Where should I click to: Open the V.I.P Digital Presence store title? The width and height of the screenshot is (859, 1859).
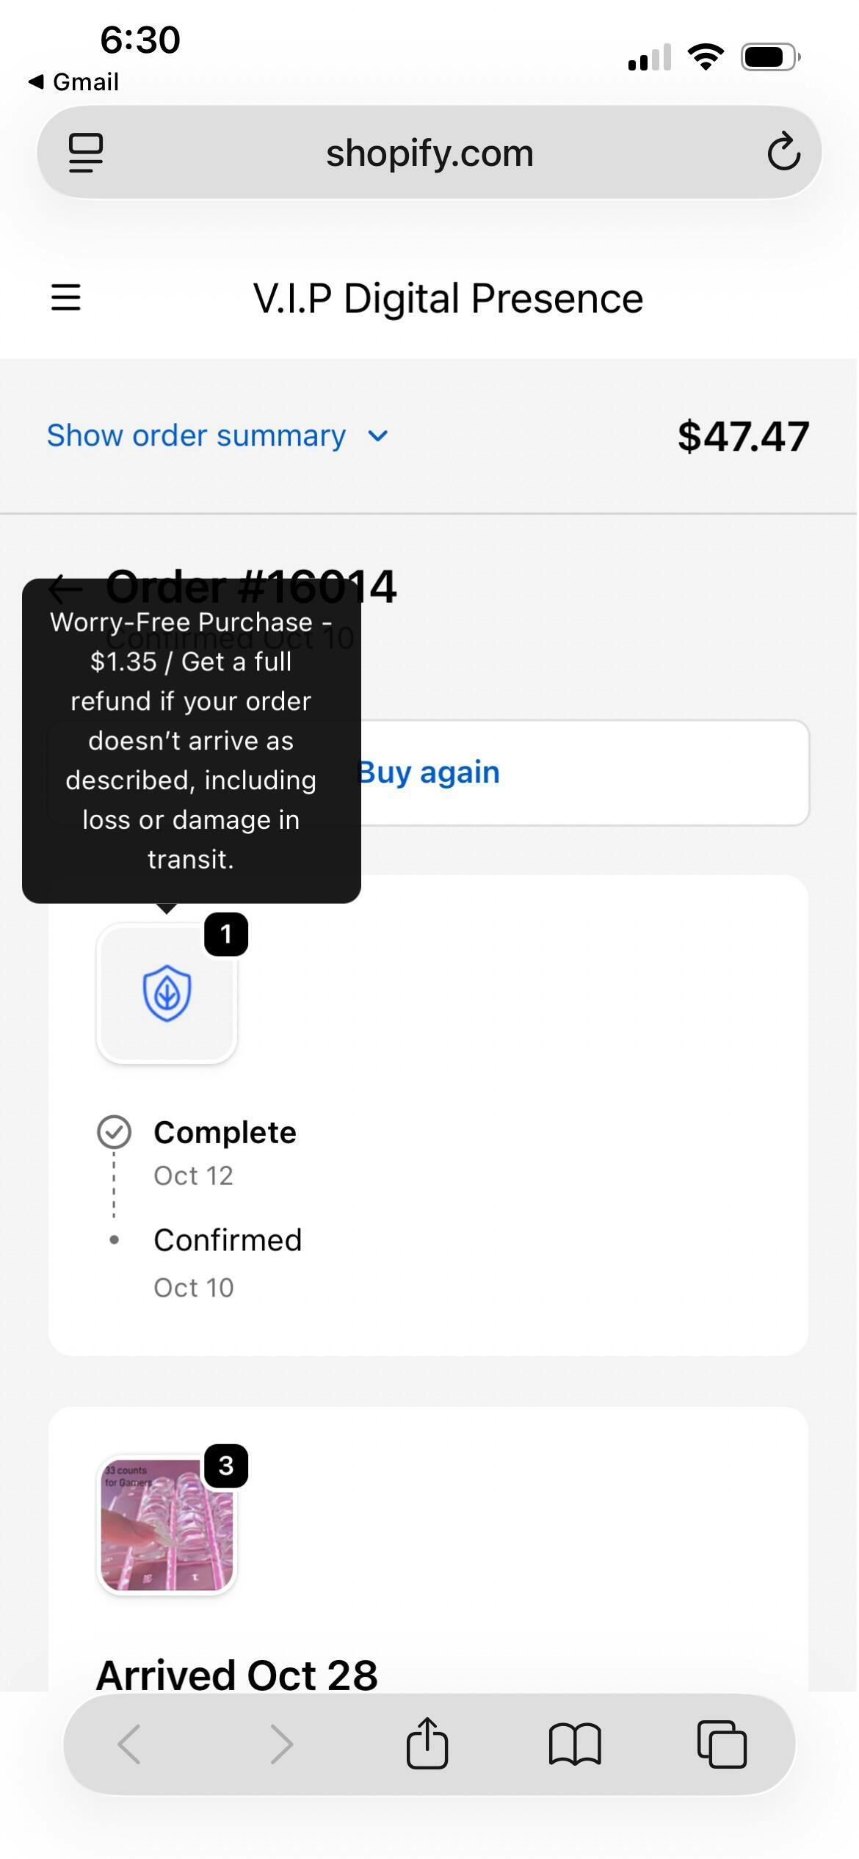point(448,298)
